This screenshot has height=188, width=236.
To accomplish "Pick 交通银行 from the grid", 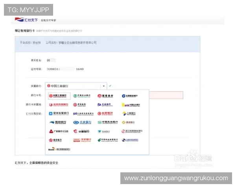I will pos(105,105).
